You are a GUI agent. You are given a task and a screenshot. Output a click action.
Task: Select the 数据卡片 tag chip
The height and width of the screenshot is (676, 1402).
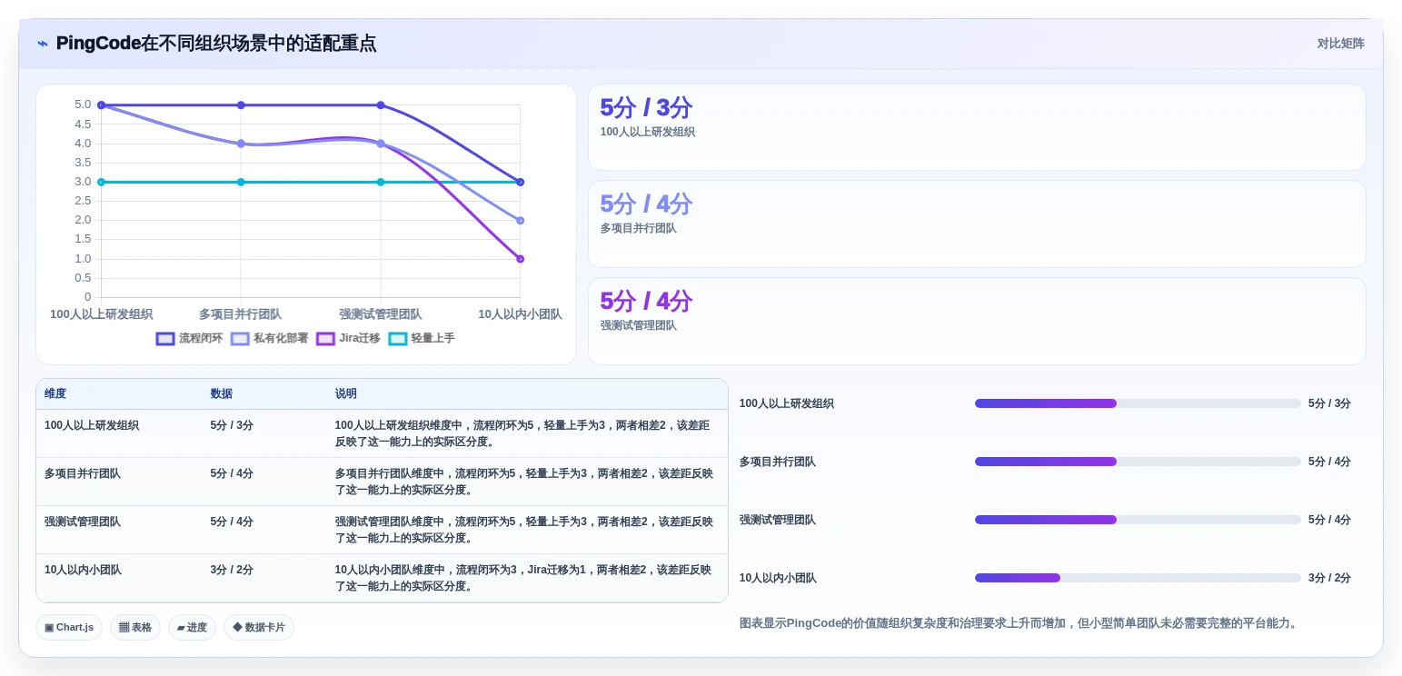tap(259, 627)
